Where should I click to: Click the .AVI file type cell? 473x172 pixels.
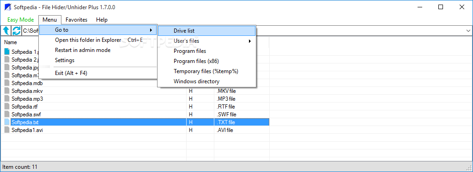coord(225,130)
